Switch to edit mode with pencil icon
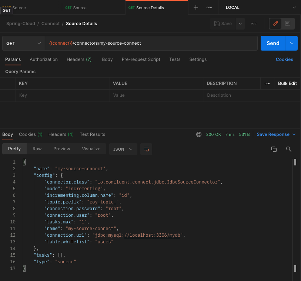This screenshot has width=301, height=281. [275, 24]
